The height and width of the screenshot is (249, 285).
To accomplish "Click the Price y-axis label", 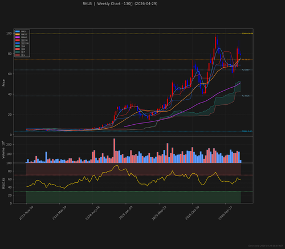I will (3, 83).
